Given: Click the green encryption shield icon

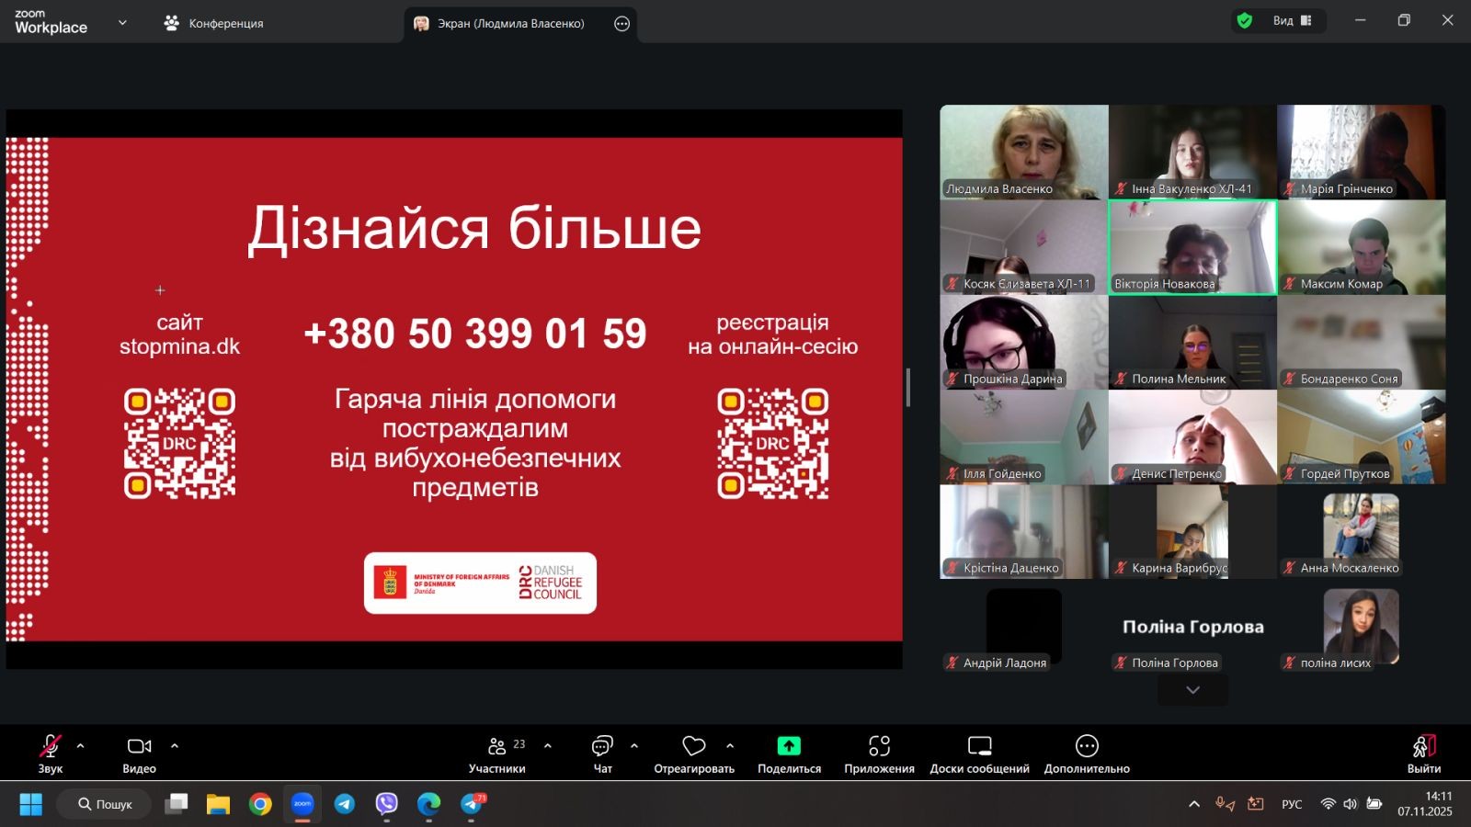Looking at the screenshot, I should pos(1245,21).
